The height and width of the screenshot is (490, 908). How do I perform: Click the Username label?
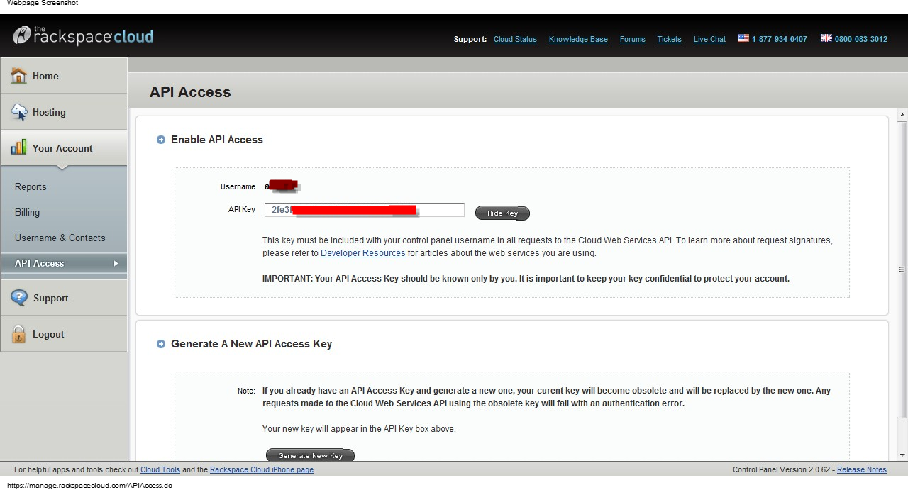238,186
